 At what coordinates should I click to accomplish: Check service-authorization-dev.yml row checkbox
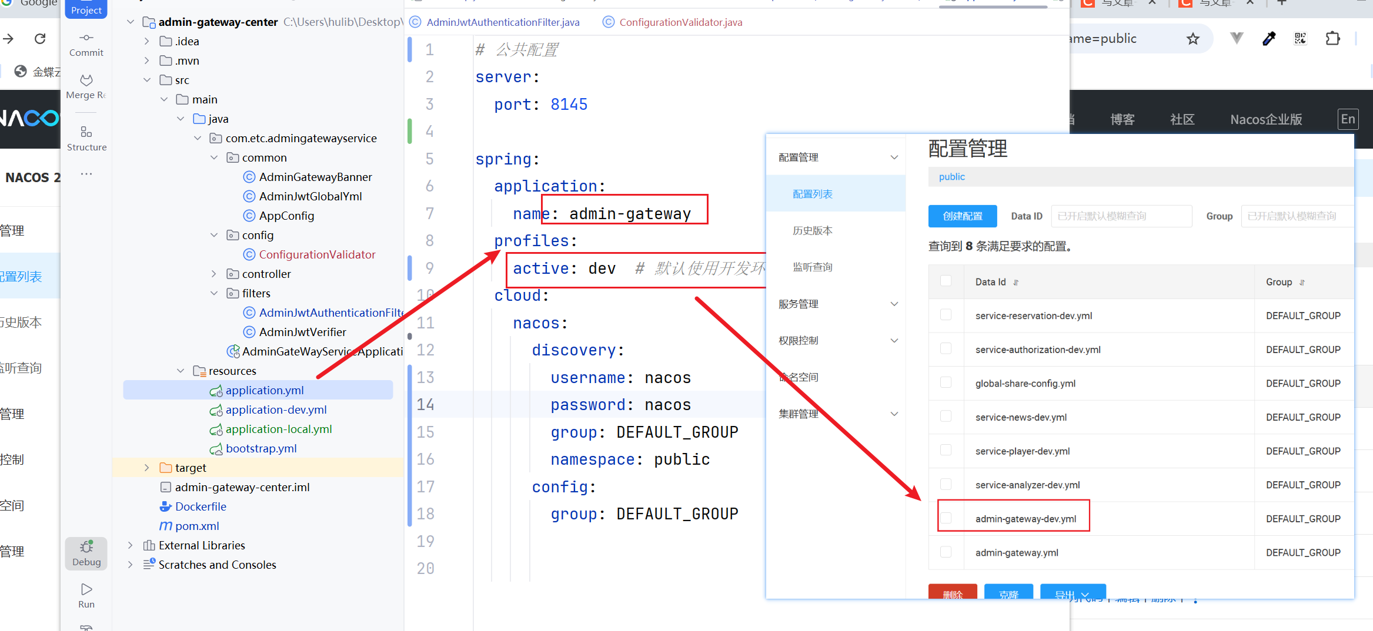click(946, 348)
